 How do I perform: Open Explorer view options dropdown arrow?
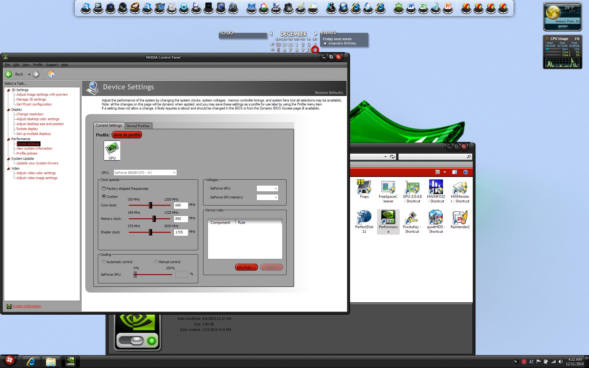coord(445,172)
